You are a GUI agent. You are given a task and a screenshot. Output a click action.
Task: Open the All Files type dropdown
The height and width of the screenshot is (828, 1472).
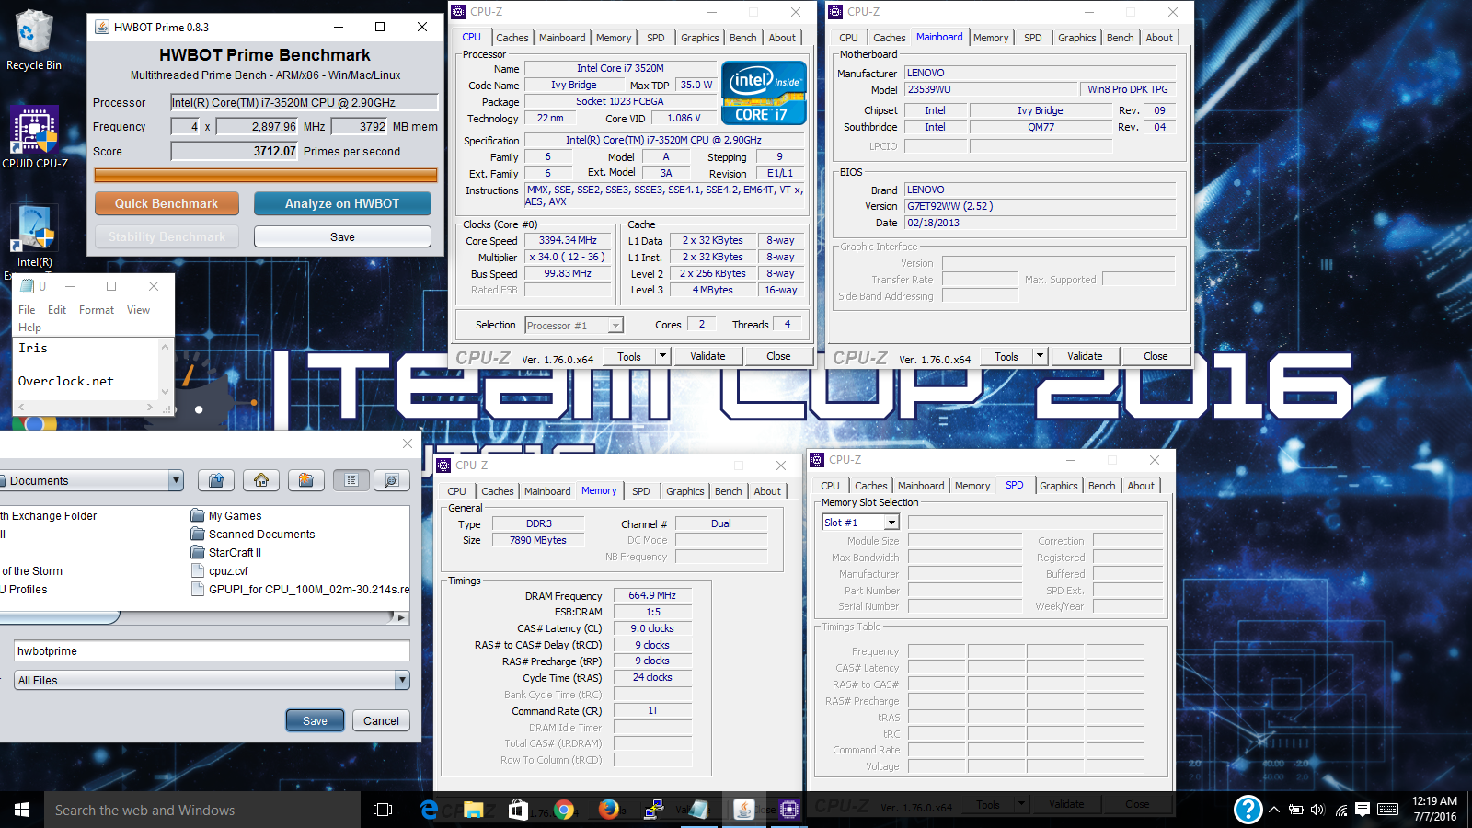402,680
